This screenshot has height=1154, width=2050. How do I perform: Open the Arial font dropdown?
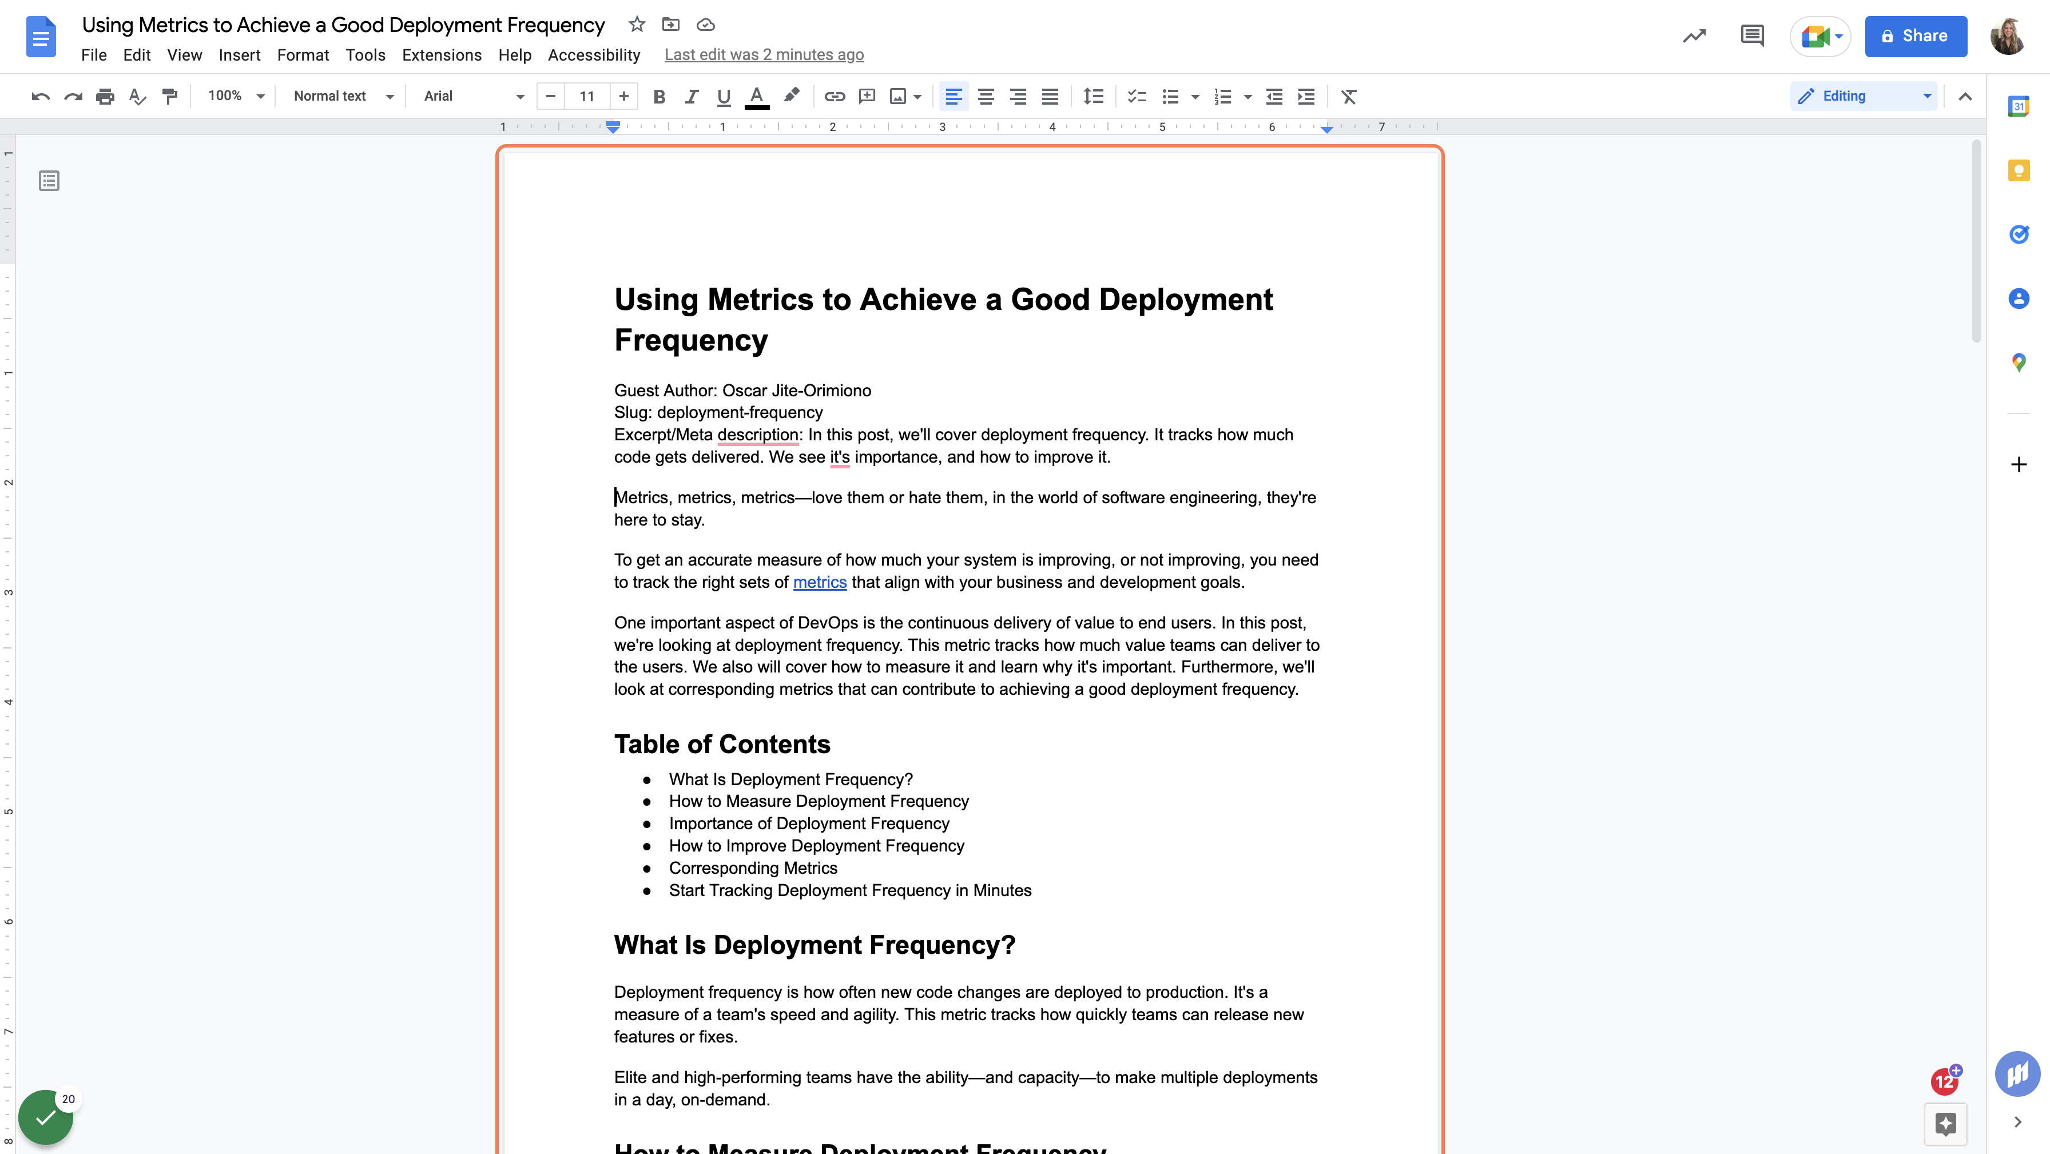474,96
